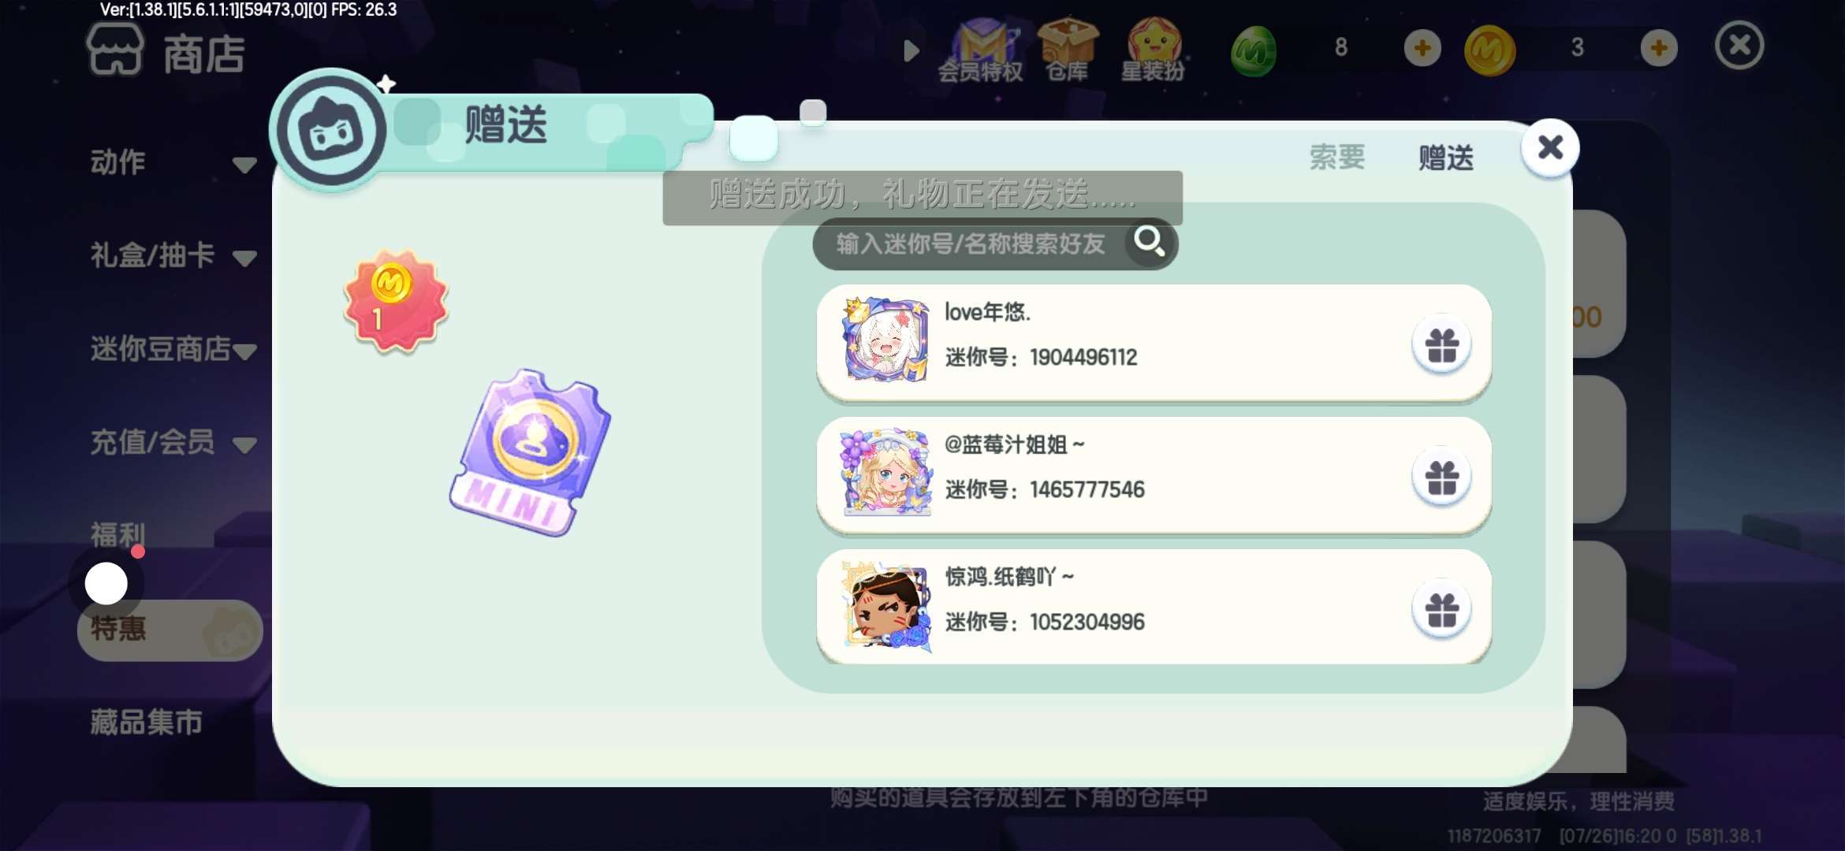Expand the 迷你豆商店 category dropdown
This screenshot has height=851, width=1845.
point(244,351)
